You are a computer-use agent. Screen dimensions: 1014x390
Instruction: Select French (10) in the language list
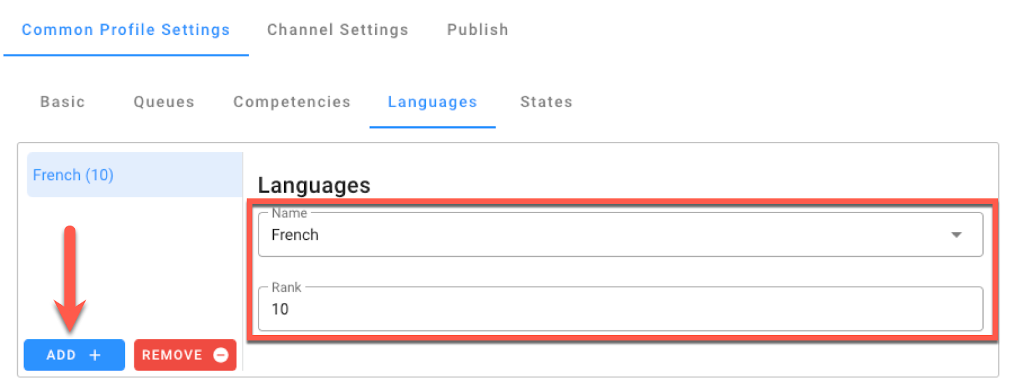[x=134, y=175]
